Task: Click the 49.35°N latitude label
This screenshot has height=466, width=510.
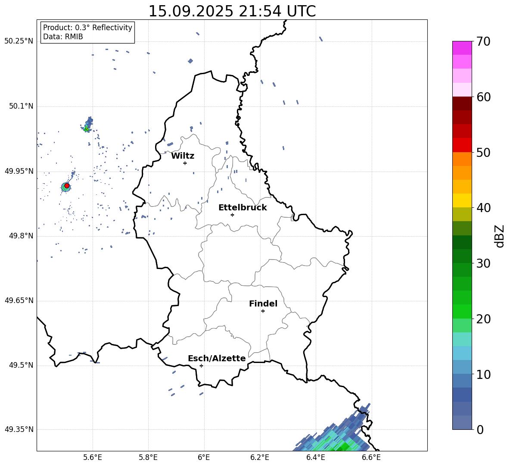Action: point(19,429)
